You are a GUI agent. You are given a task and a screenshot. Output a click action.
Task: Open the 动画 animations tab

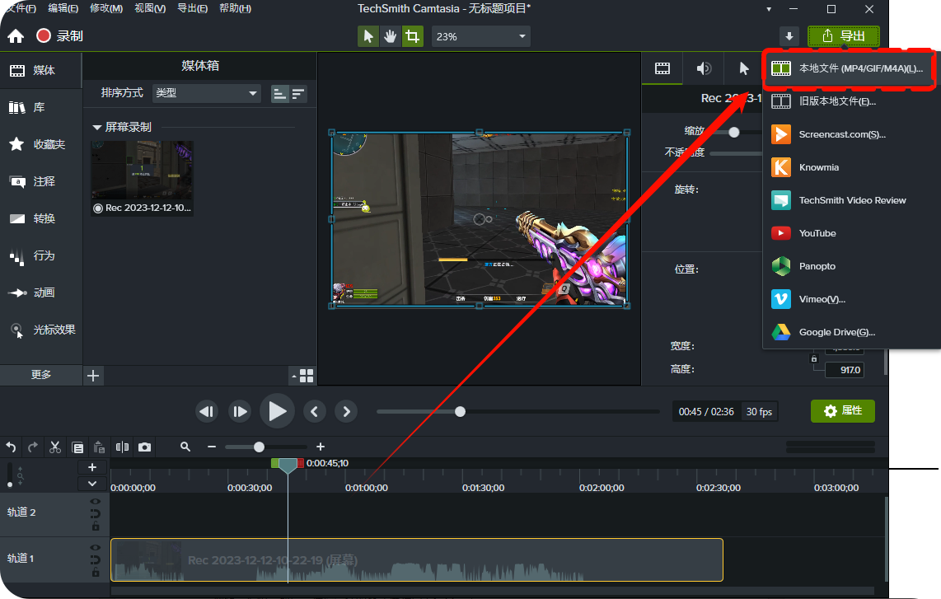coord(41,292)
